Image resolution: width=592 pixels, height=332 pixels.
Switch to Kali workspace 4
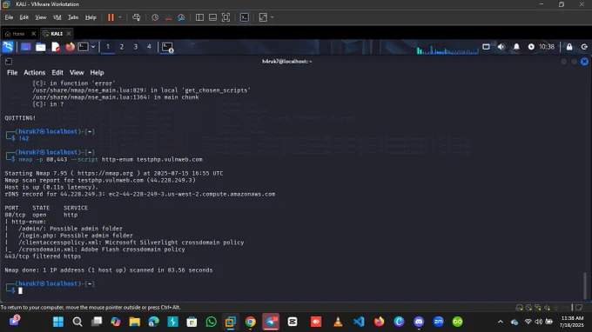(149, 47)
